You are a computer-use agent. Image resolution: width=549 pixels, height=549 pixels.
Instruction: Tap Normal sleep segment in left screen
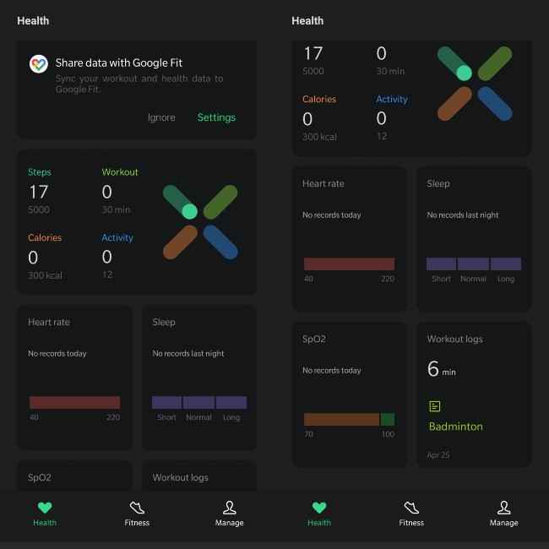point(198,402)
